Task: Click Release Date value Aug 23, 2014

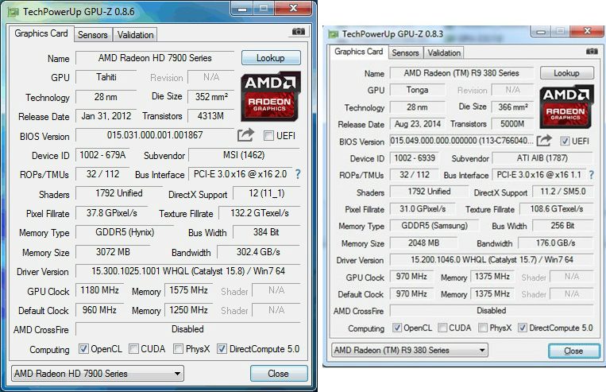Action: tap(418, 124)
